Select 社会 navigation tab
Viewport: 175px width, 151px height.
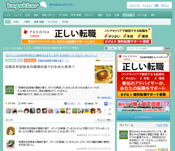[x=27, y=15]
